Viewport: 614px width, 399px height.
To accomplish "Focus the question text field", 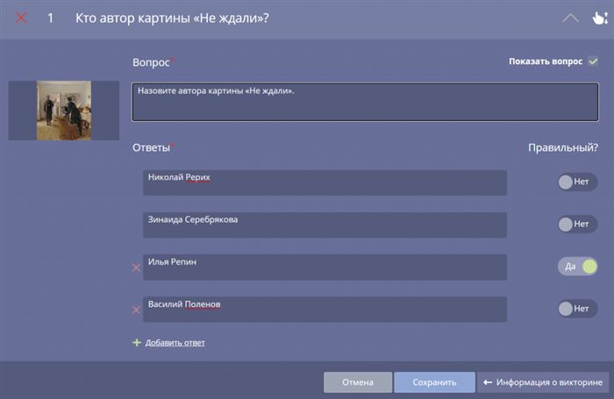I will 365,102.
